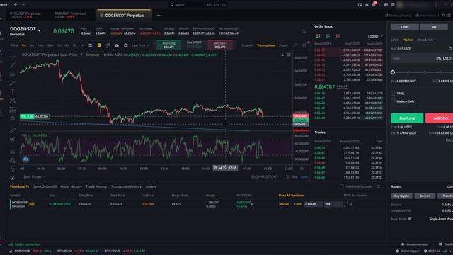This screenshot has width=453, height=255.
Task: Click the green Buy/Long button
Action: pos(407,118)
